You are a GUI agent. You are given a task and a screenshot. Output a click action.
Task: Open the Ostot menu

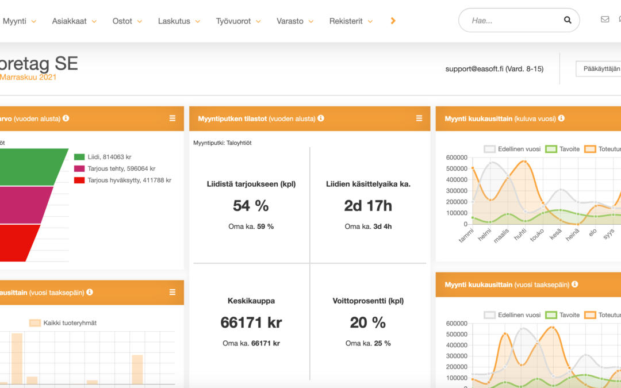coord(122,21)
